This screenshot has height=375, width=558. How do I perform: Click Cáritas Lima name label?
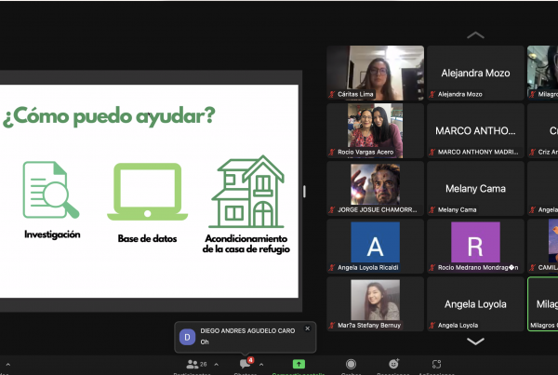[x=355, y=94]
